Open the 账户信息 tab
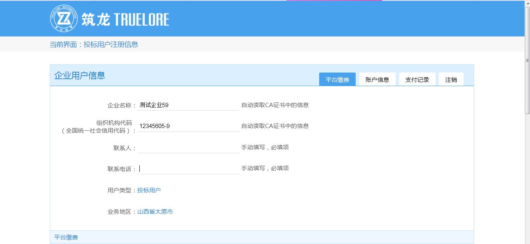Viewport: 530px width, 244px height. [x=377, y=80]
